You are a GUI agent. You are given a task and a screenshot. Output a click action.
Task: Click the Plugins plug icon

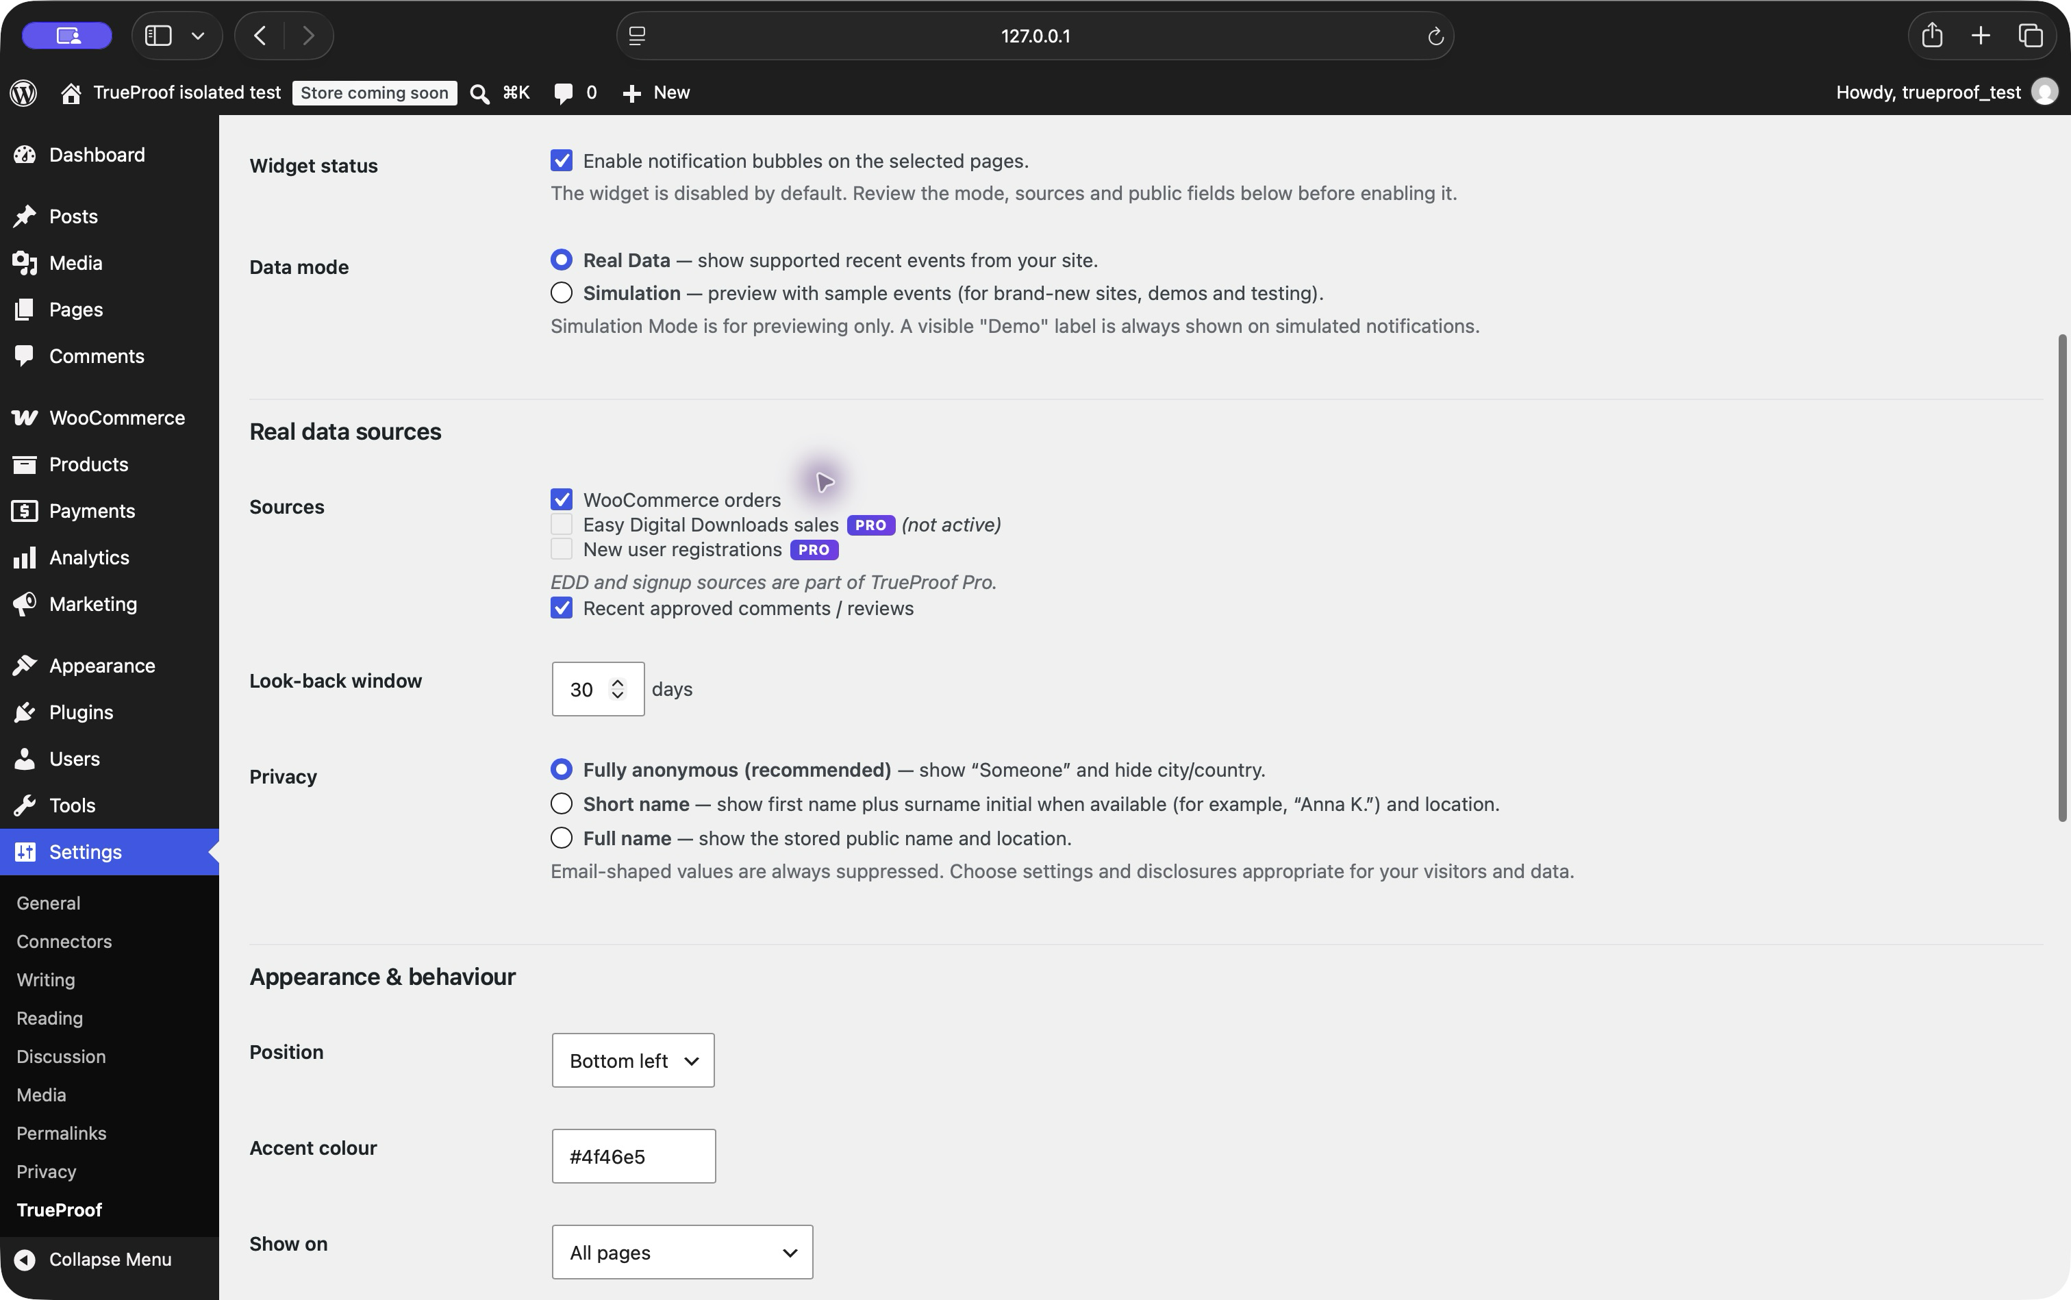[x=25, y=712]
